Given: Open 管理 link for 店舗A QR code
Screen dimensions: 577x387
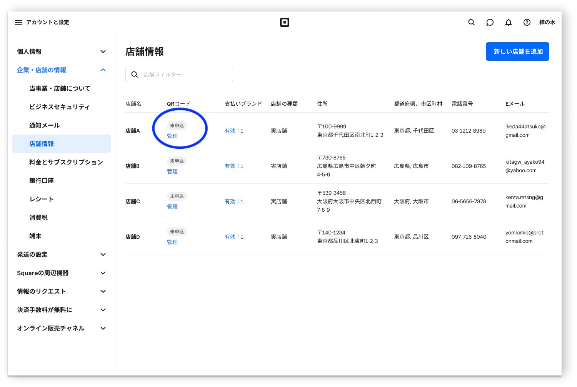Looking at the screenshot, I should [x=173, y=136].
